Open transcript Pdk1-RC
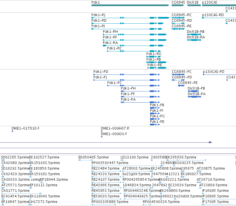Viewport: 236px width, 206px height. pos(114,48)
